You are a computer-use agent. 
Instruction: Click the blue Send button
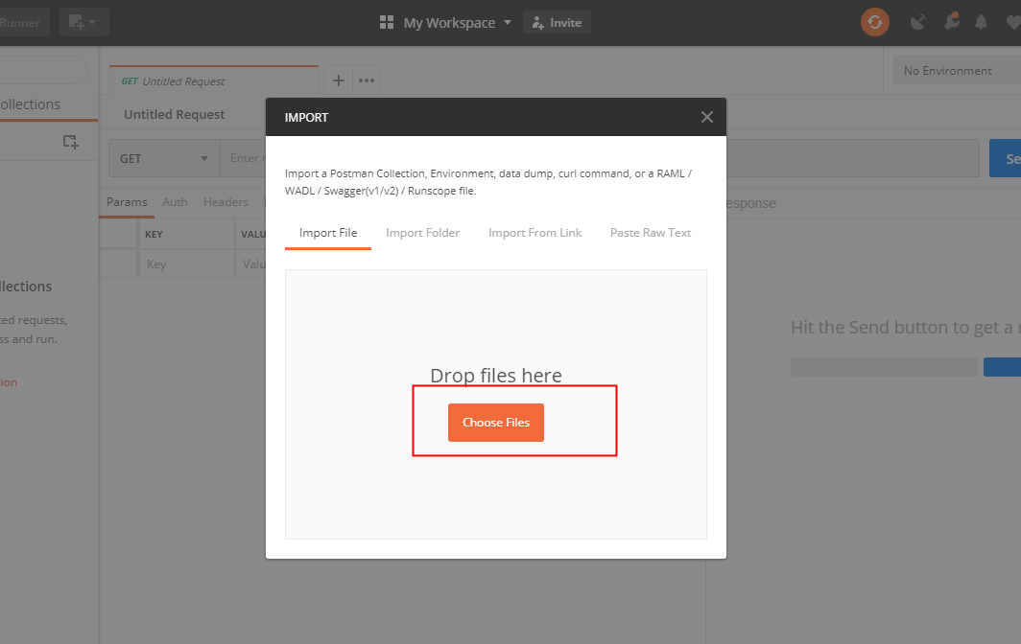coord(1006,159)
